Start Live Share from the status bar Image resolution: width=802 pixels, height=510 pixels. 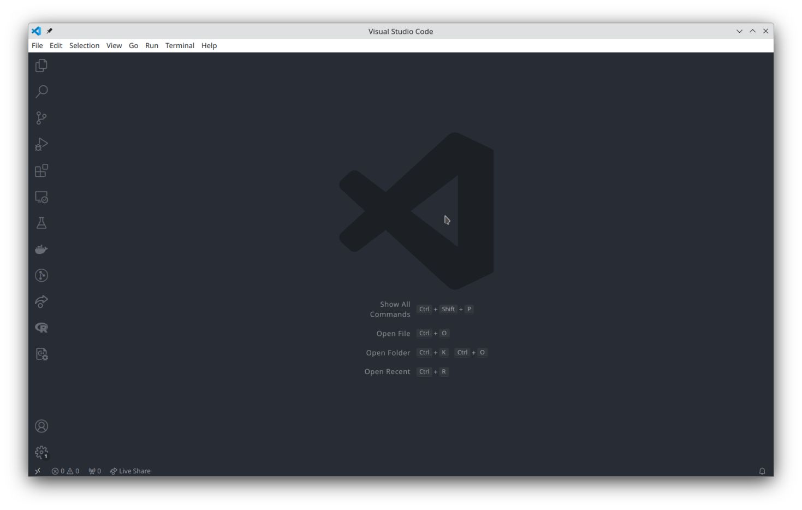click(130, 471)
